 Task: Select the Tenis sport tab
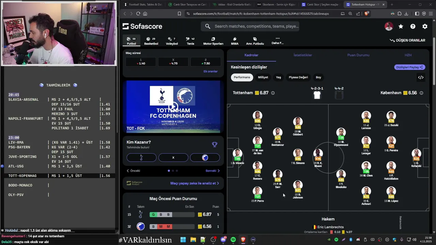pos(190,41)
